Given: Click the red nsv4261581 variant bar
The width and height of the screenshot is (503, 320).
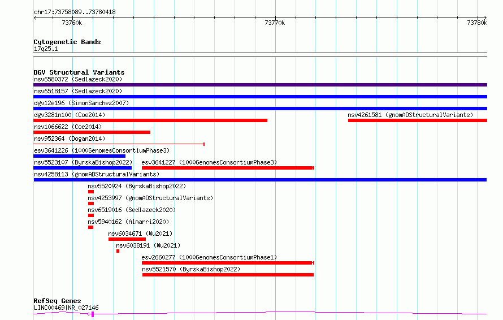Looking at the screenshot, I should 418,120.
